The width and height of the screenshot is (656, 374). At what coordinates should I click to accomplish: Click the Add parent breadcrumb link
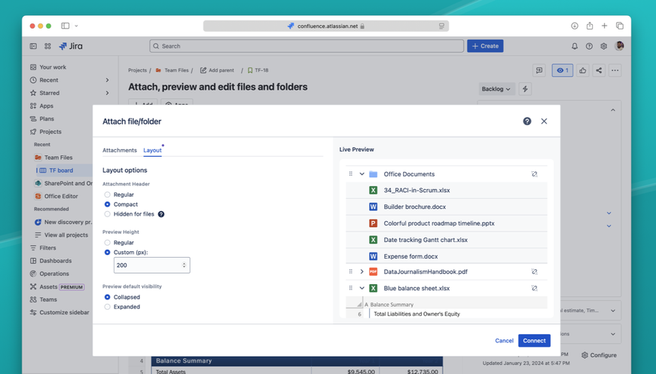tap(217, 70)
